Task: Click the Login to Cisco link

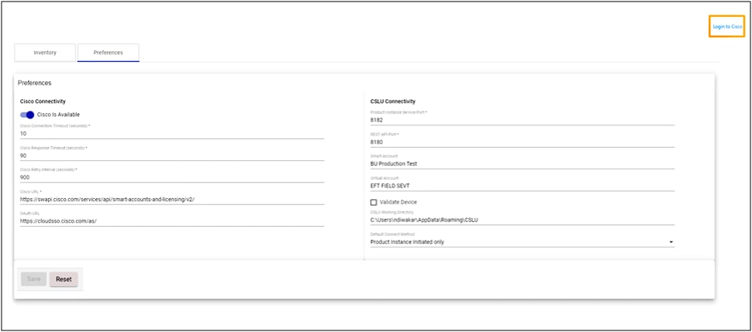Action: point(727,26)
